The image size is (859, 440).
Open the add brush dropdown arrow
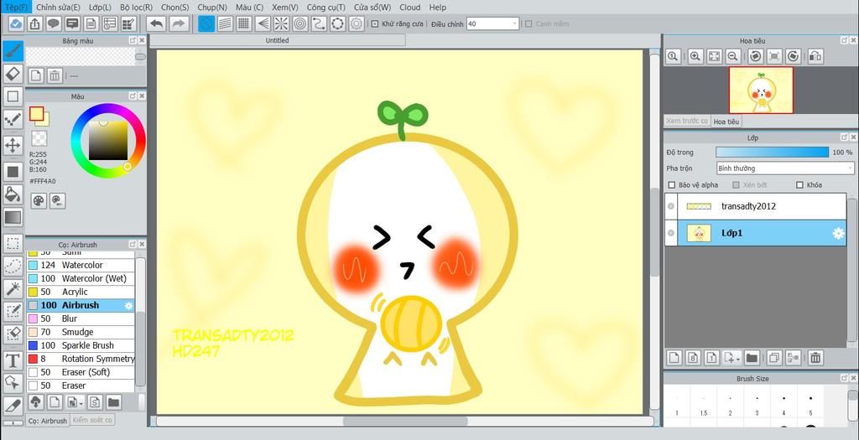click(81, 404)
